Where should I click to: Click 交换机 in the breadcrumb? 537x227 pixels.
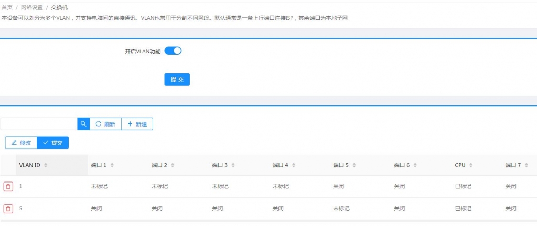coord(59,7)
